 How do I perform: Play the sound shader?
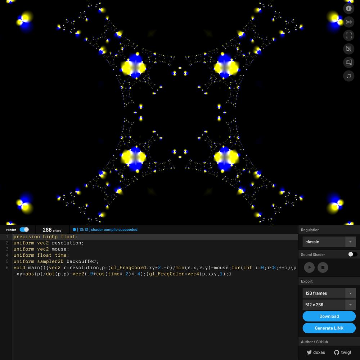309,267
